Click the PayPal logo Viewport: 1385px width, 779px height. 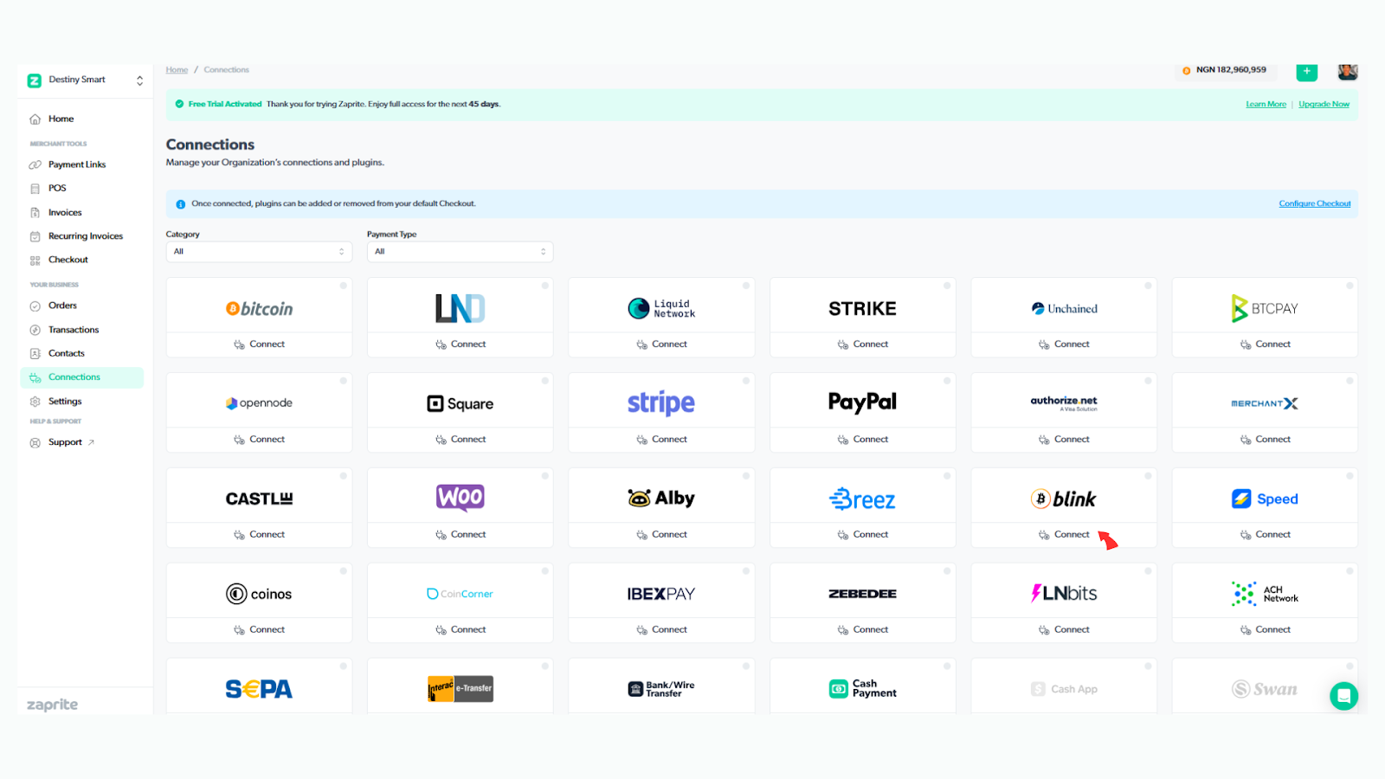pos(862,402)
